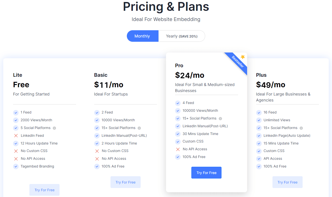This screenshot has width=332, height=197.
Task: Click info icon next to Basic 15+ Social Platforms
Action: pyautogui.click(x=139, y=128)
